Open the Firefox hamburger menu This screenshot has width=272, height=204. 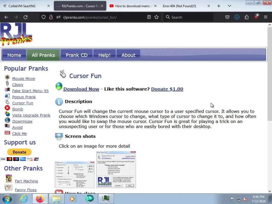266,17
